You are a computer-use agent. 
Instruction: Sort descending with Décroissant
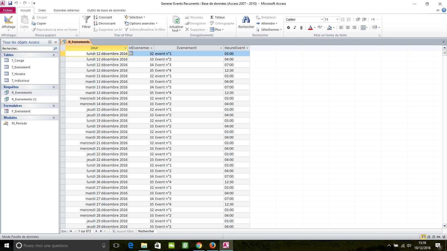pyautogui.click(x=104, y=23)
